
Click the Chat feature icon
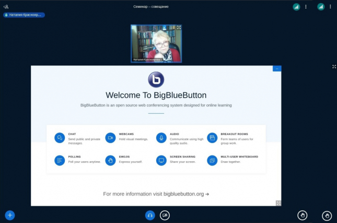coord(60,138)
